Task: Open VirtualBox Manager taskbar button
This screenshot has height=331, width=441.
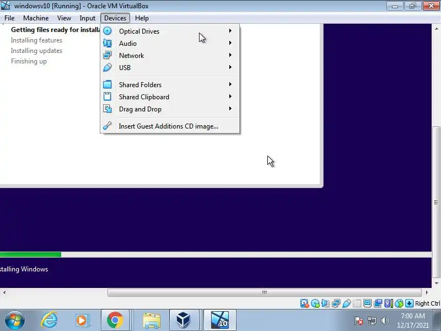Action: point(184,320)
